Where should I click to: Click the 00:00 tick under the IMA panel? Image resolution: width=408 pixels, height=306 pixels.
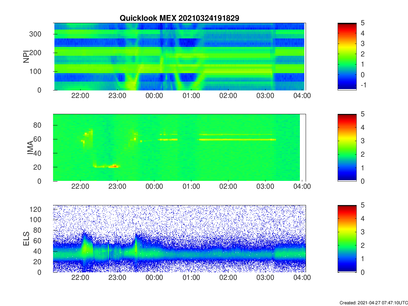tap(154, 187)
